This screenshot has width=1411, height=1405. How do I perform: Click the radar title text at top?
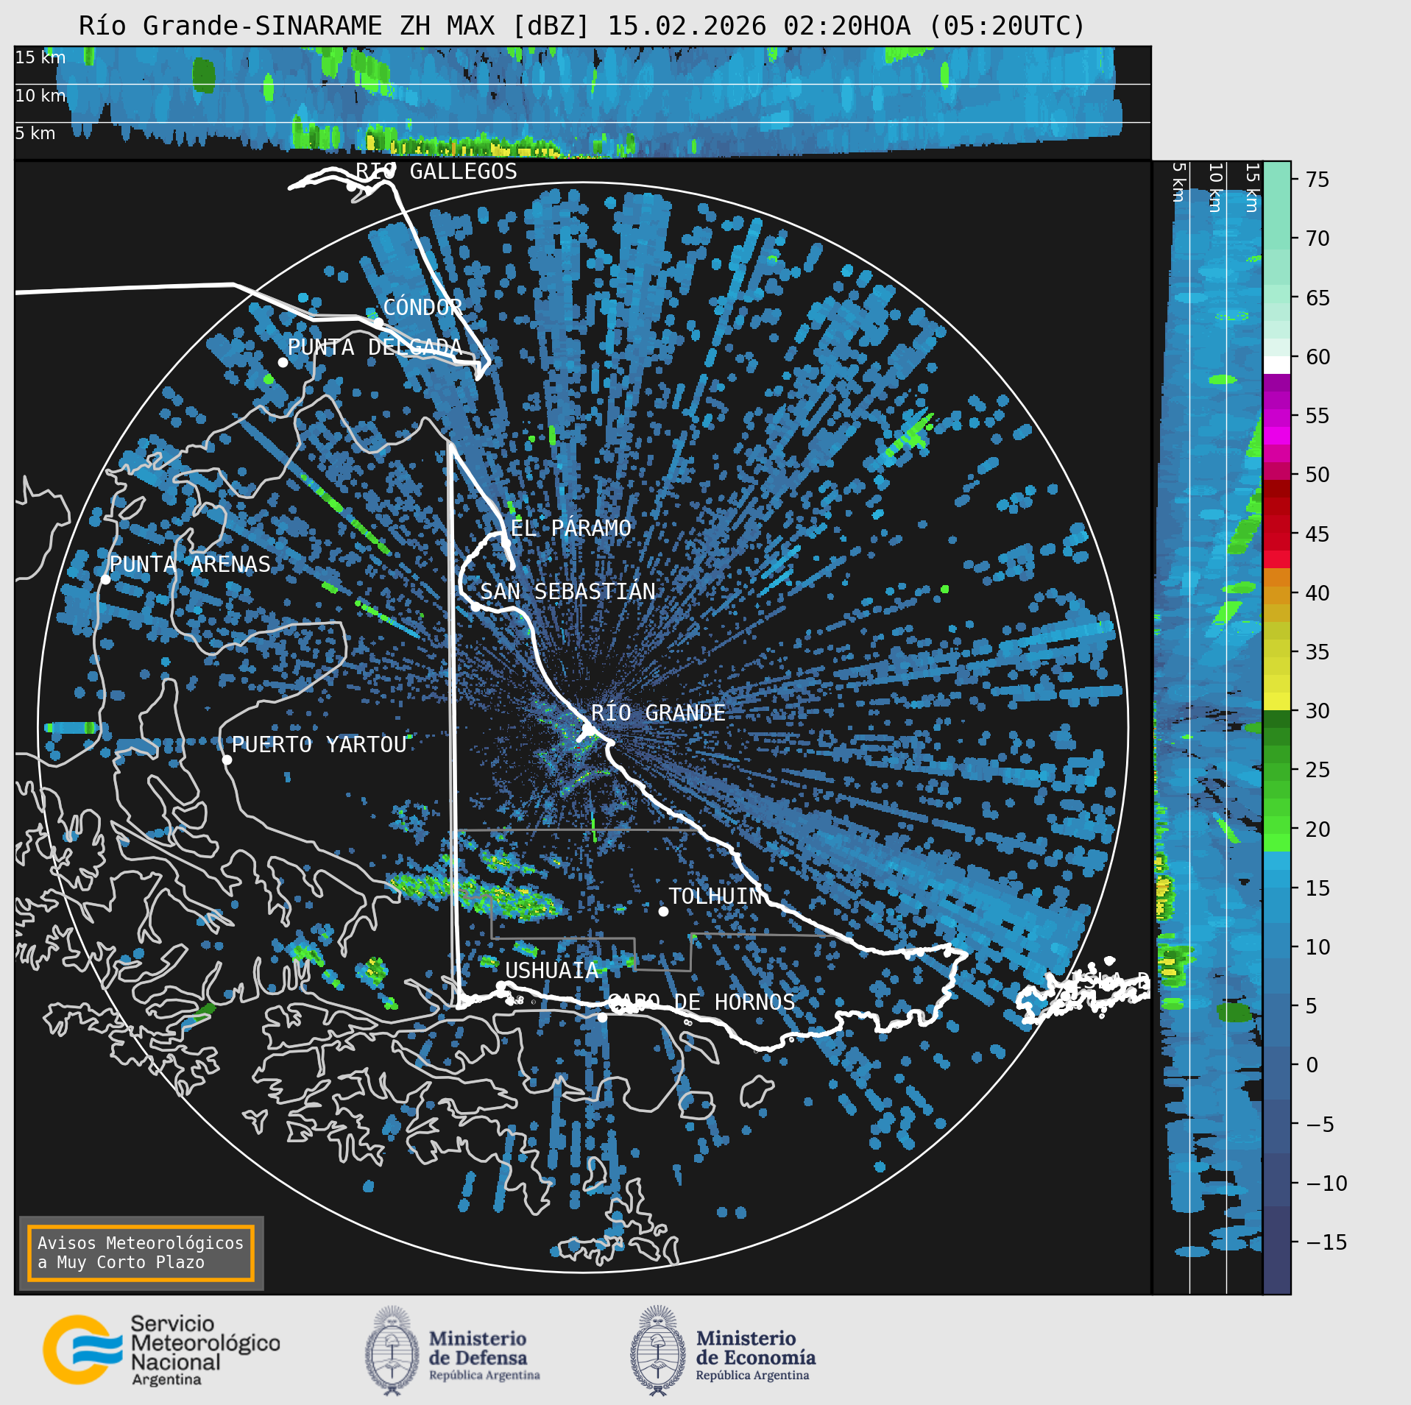582,26
